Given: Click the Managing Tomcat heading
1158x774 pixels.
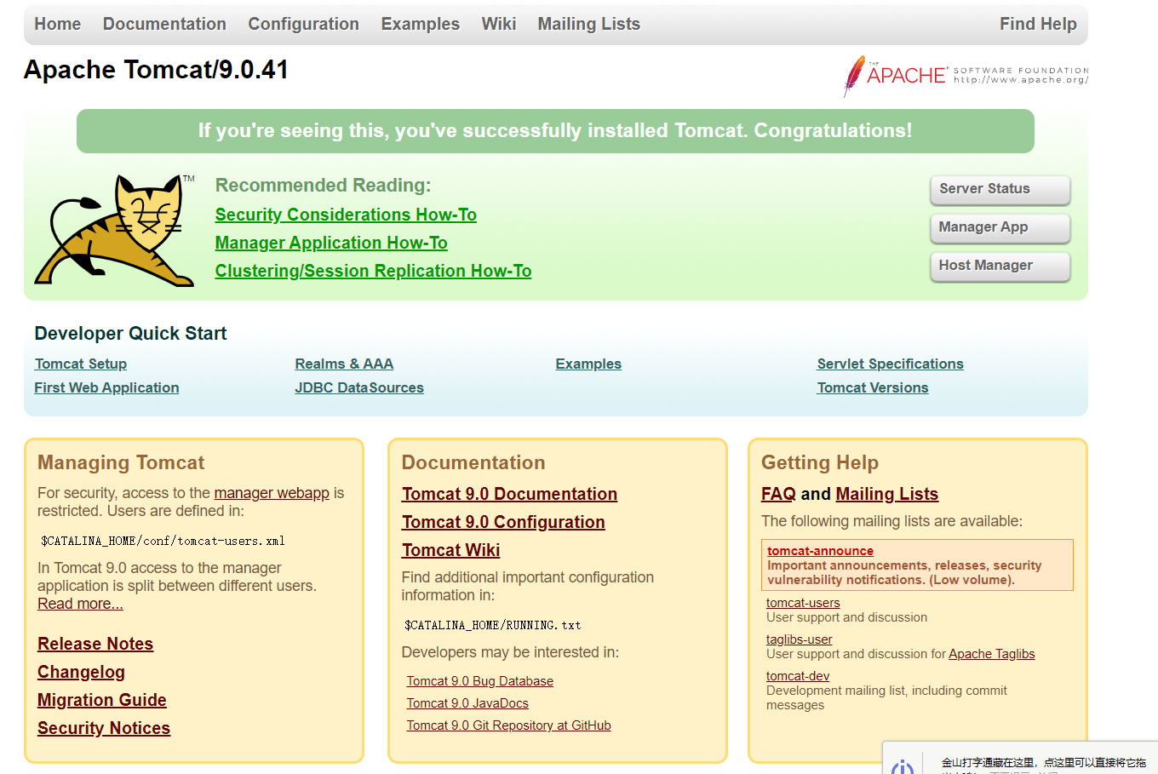Looking at the screenshot, I should tap(121, 462).
